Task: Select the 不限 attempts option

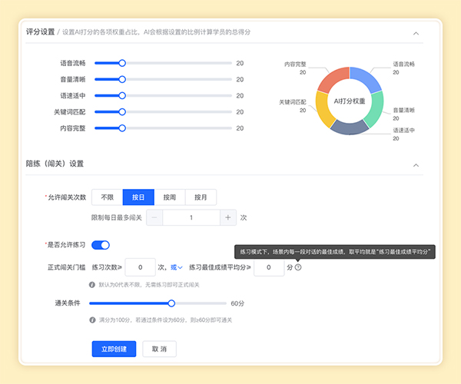Action: [x=107, y=197]
